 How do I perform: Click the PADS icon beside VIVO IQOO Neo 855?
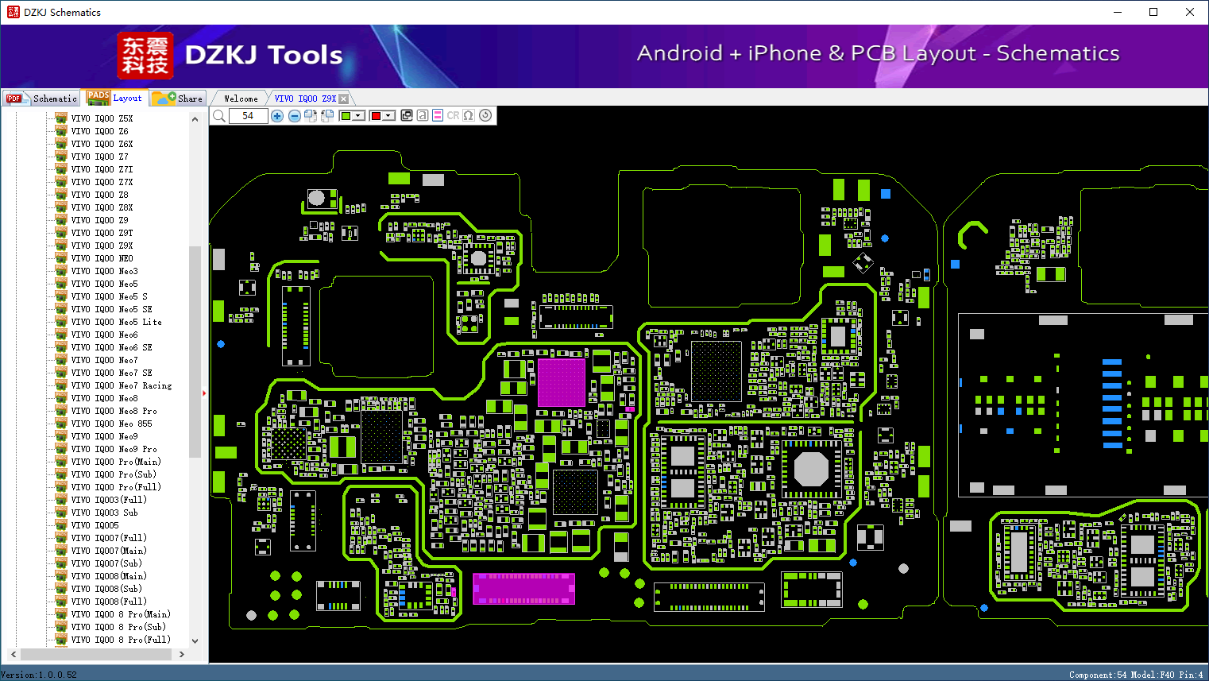point(61,424)
